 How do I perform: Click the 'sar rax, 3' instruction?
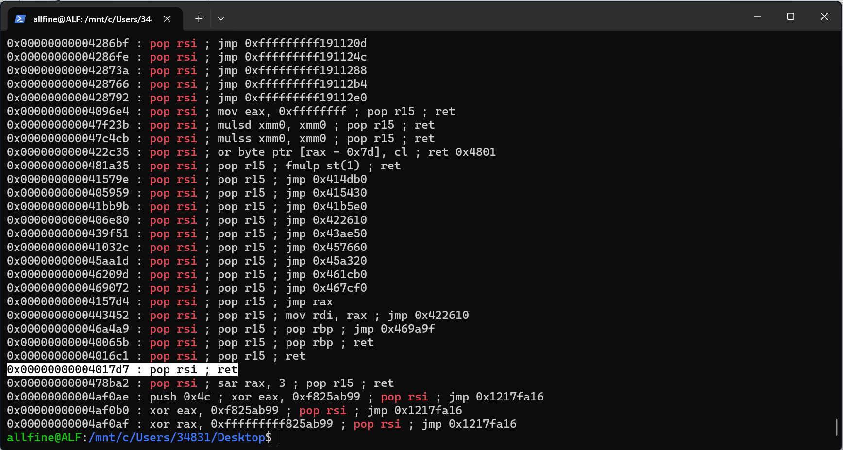point(252,383)
